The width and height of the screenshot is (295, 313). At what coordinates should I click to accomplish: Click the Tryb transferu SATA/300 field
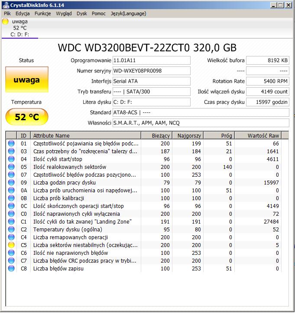[x=151, y=92]
